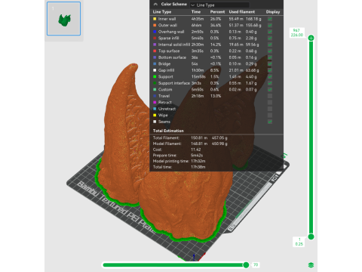Click the yellow Inner wall color swatch

tap(155, 19)
